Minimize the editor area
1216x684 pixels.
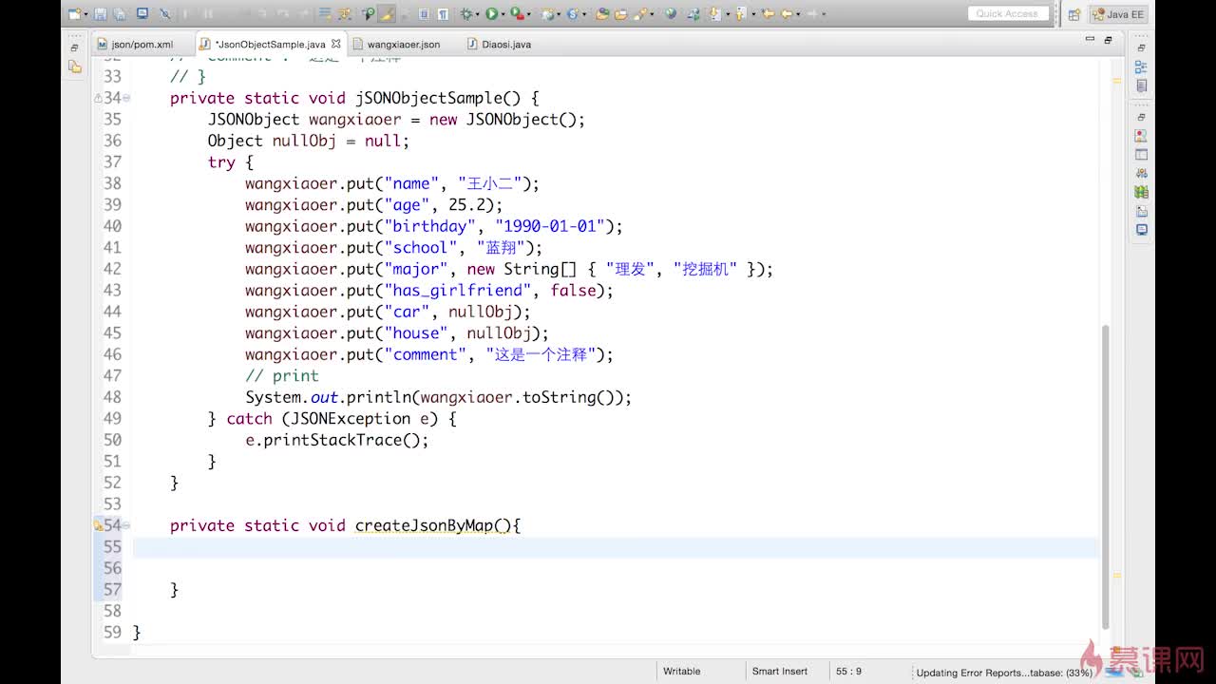point(1090,40)
